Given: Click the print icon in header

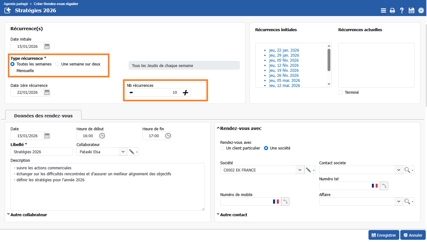Looking at the screenshot, I should (x=392, y=10).
